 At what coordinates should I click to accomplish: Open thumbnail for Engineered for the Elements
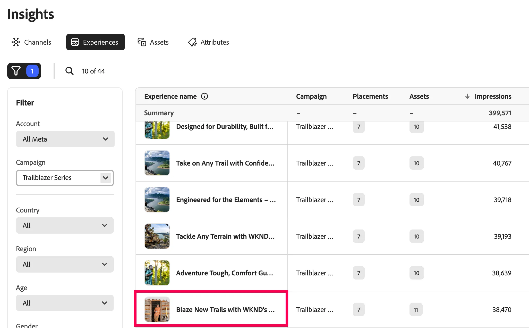157,200
